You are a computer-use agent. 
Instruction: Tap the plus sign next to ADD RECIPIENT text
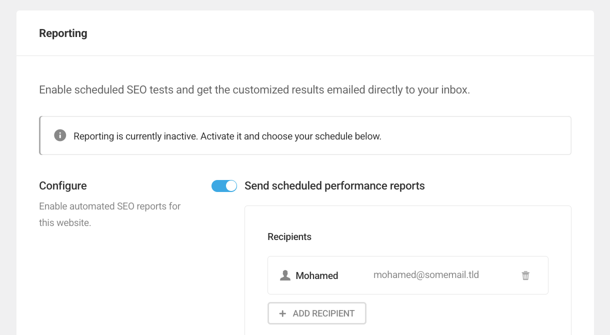[282, 313]
